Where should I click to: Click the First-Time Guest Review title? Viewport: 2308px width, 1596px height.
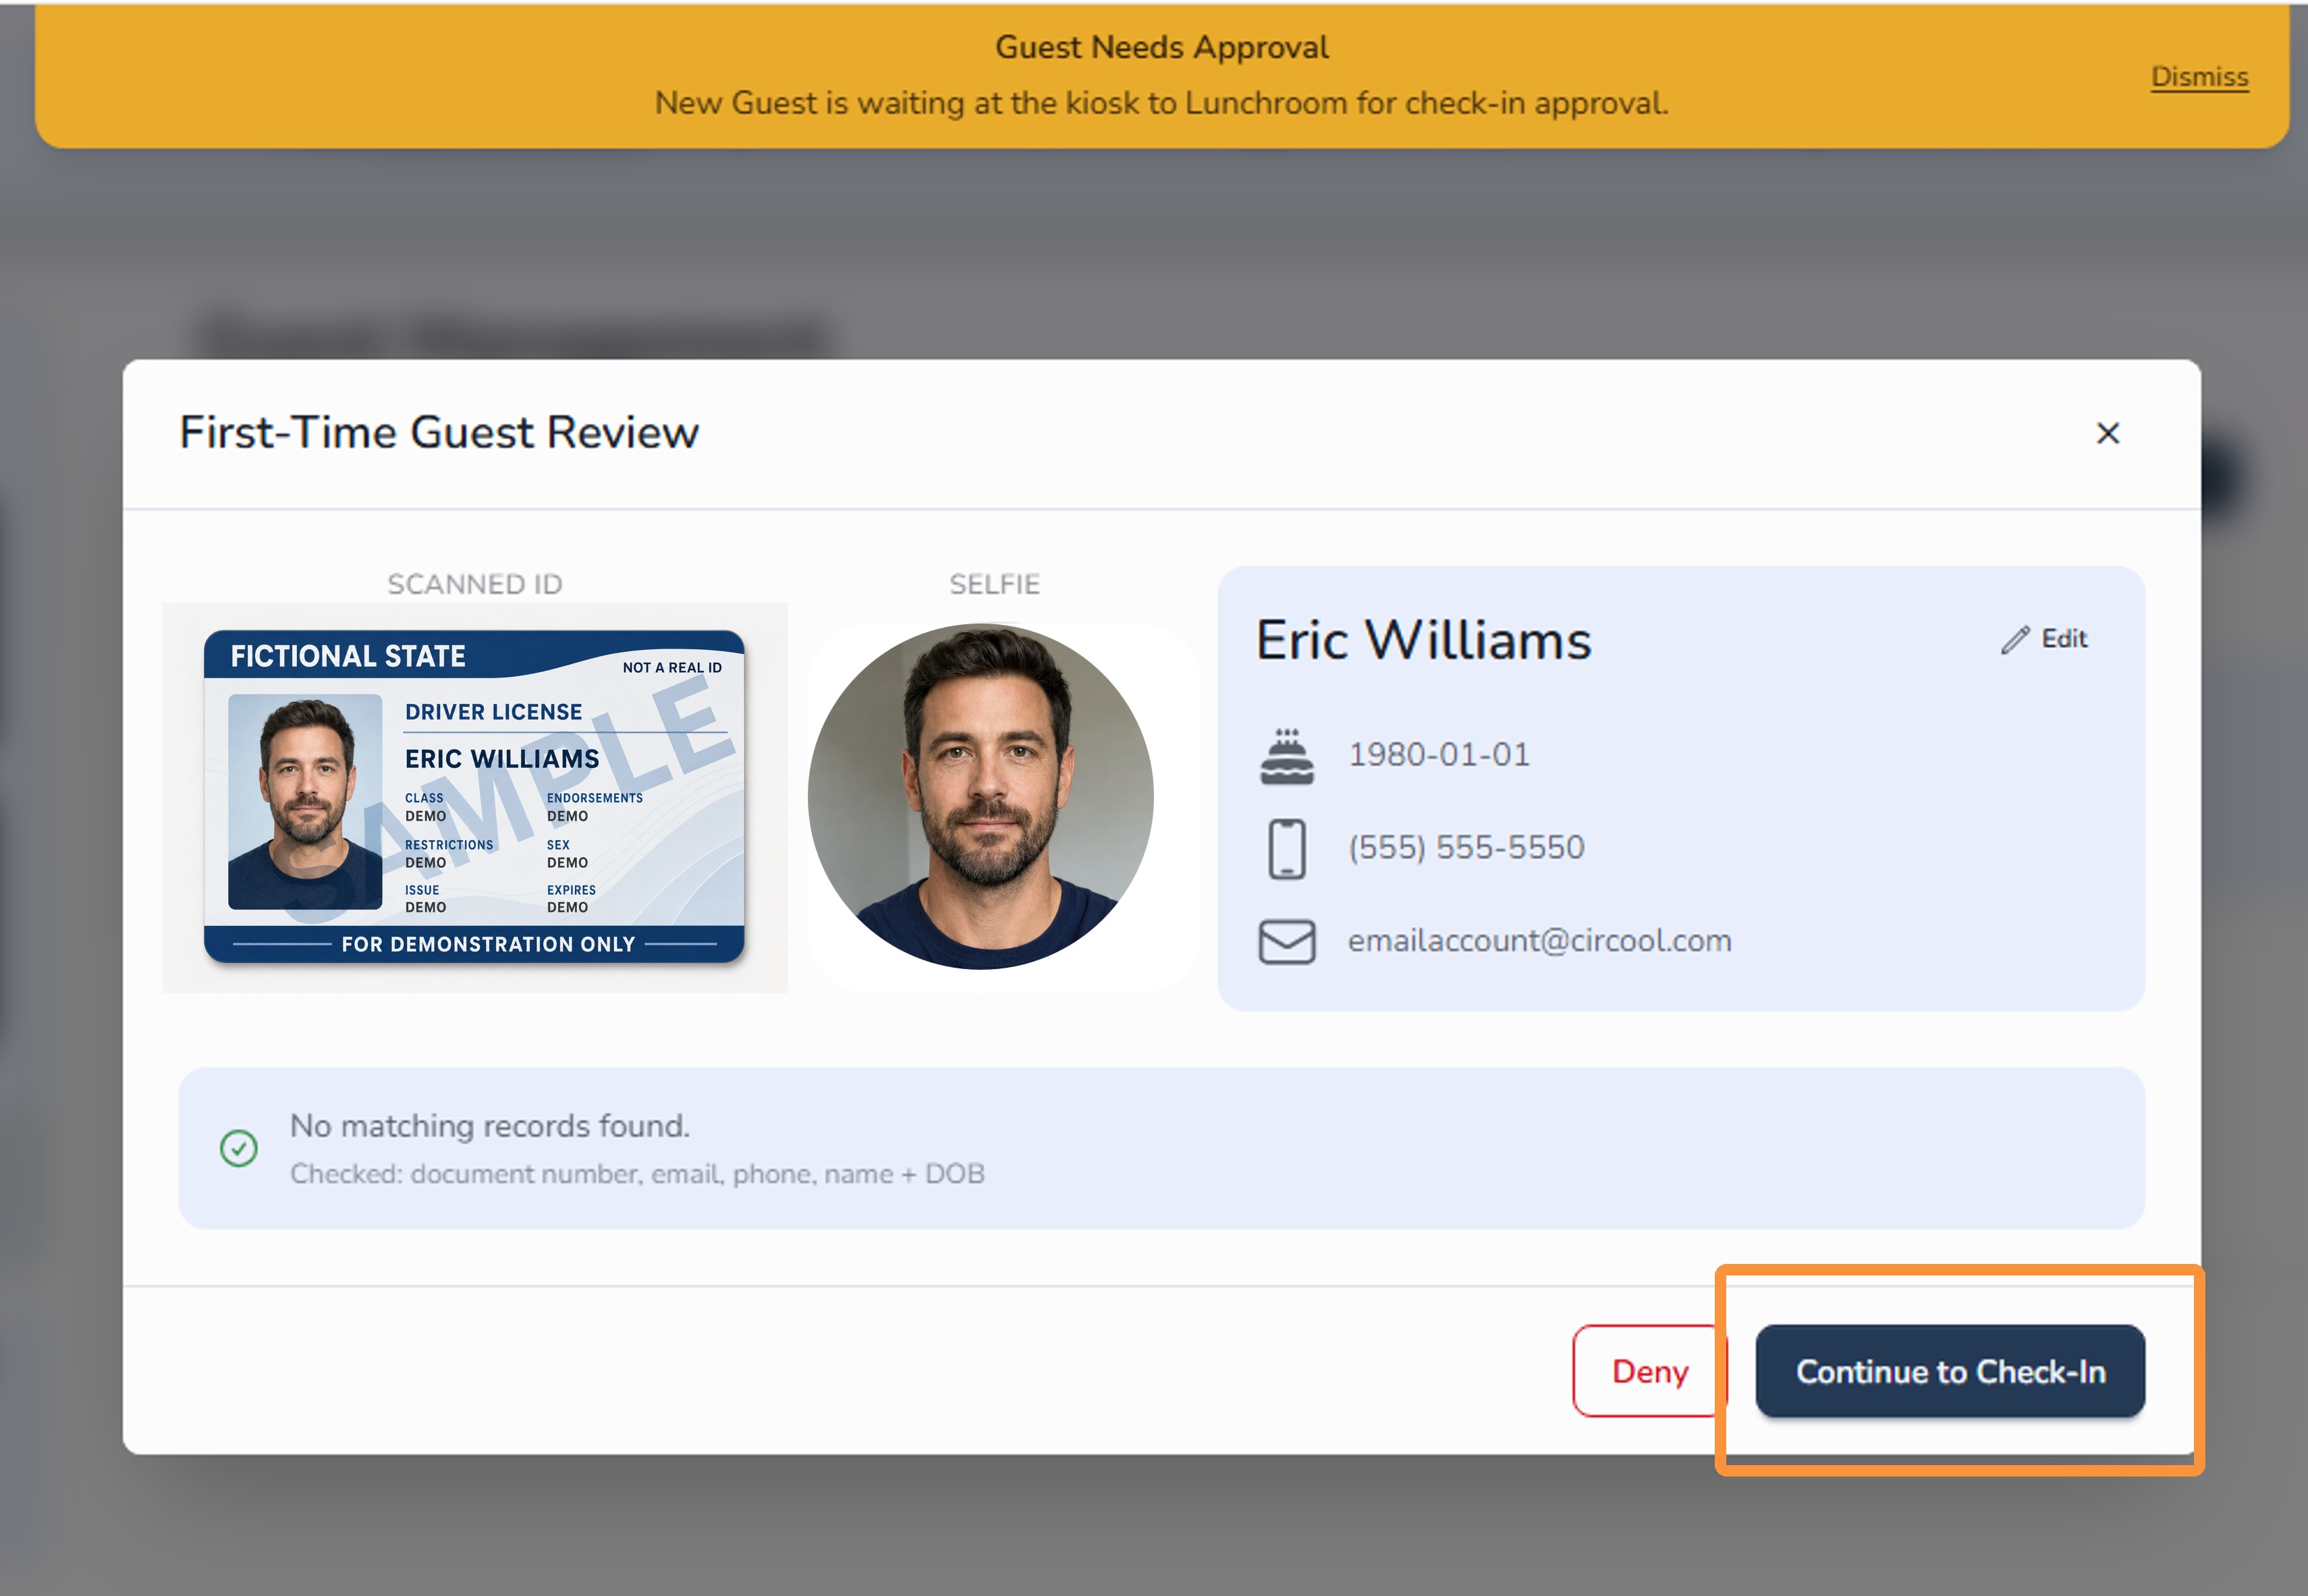[439, 433]
